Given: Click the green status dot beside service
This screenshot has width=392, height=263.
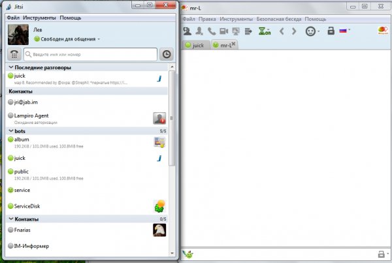Looking at the screenshot, I should coord(10,190).
